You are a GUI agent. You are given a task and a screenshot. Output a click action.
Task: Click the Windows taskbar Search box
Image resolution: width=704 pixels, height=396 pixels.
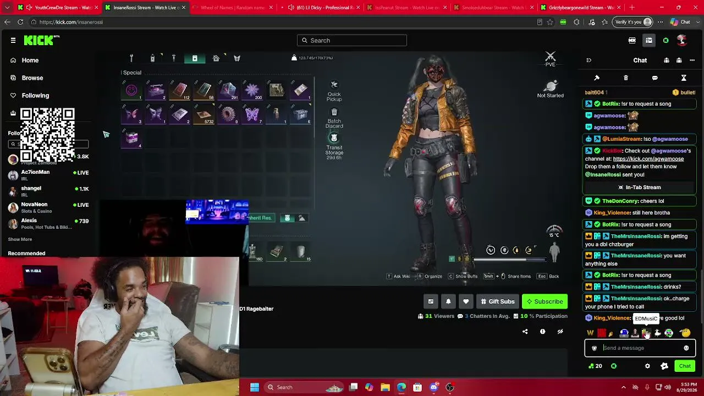point(304,387)
